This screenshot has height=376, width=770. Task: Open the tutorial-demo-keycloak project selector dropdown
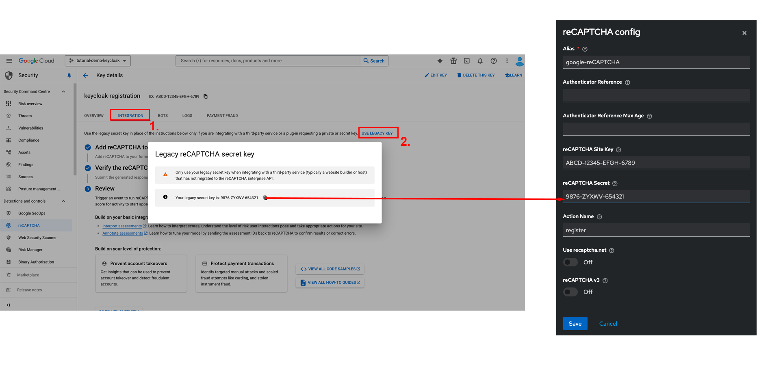98,61
